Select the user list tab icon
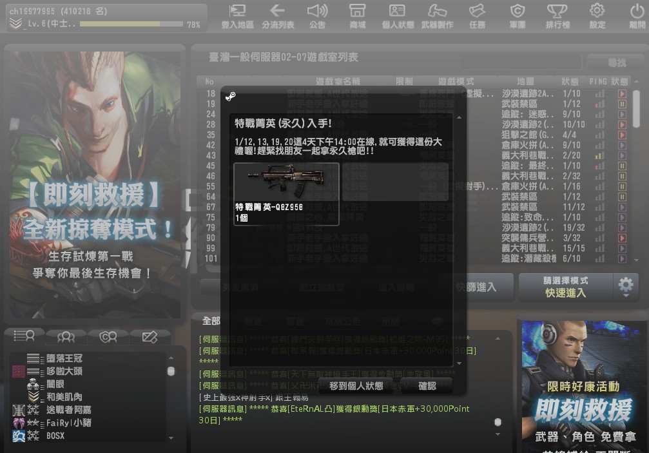649x453 pixels. pyautogui.click(x=24, y=336)
